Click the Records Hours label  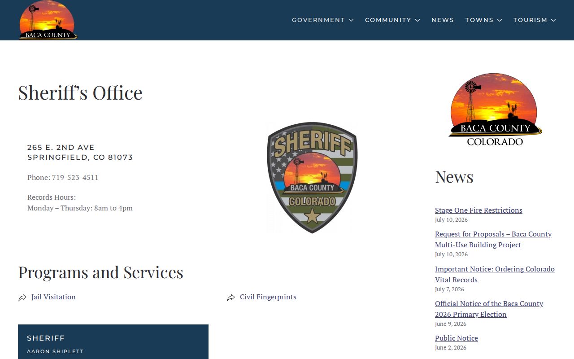[52, 197]
